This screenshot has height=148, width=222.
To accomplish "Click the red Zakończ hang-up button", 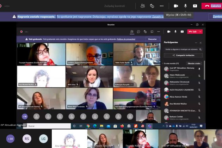I will pos(211,6).
